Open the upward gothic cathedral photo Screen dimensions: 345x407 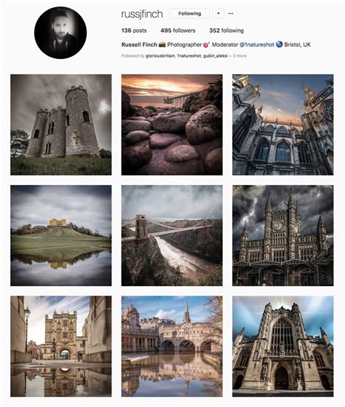[282, 125]
